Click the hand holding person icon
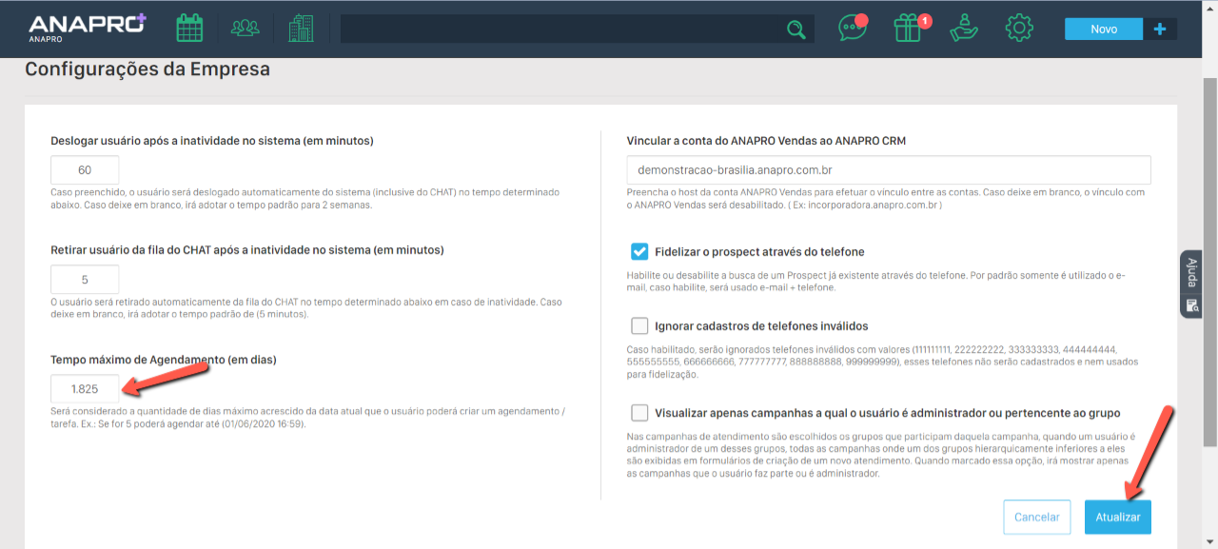 coord(964,29)
